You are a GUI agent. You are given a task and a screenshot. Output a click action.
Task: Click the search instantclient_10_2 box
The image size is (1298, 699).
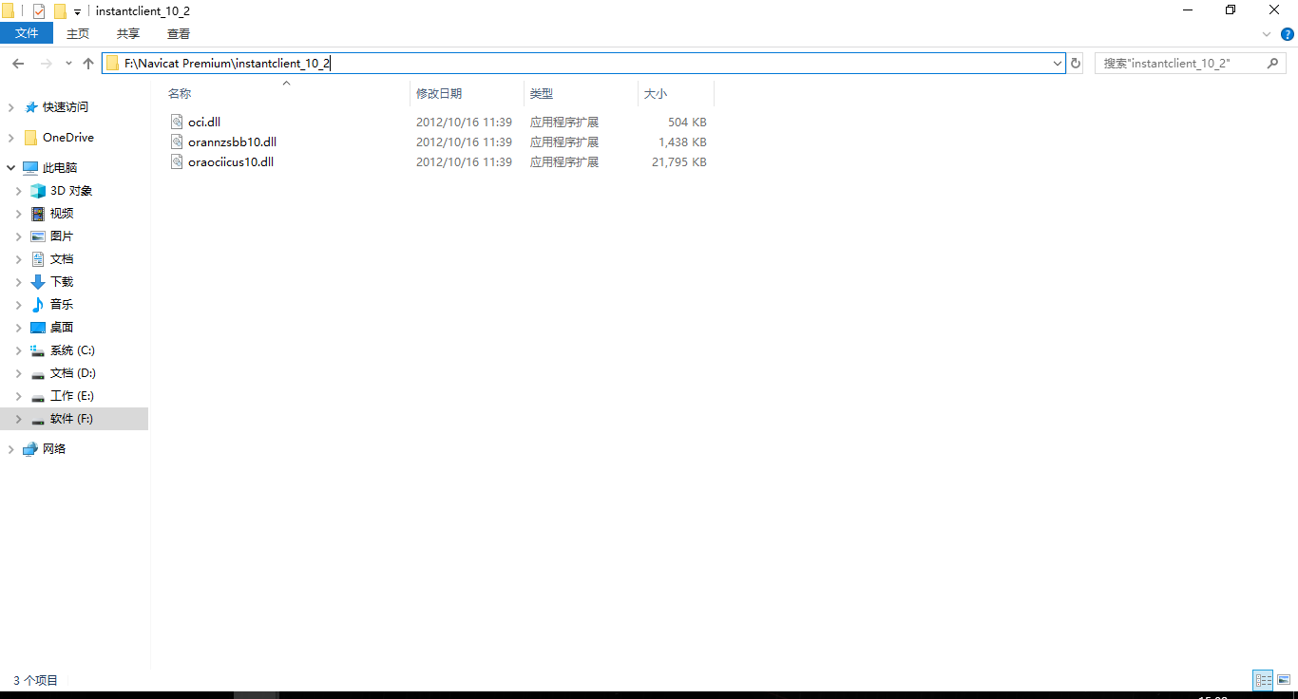(1191, 64)
